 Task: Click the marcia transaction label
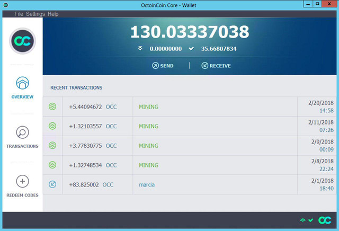pyautogui.click(x=147, y=185)
